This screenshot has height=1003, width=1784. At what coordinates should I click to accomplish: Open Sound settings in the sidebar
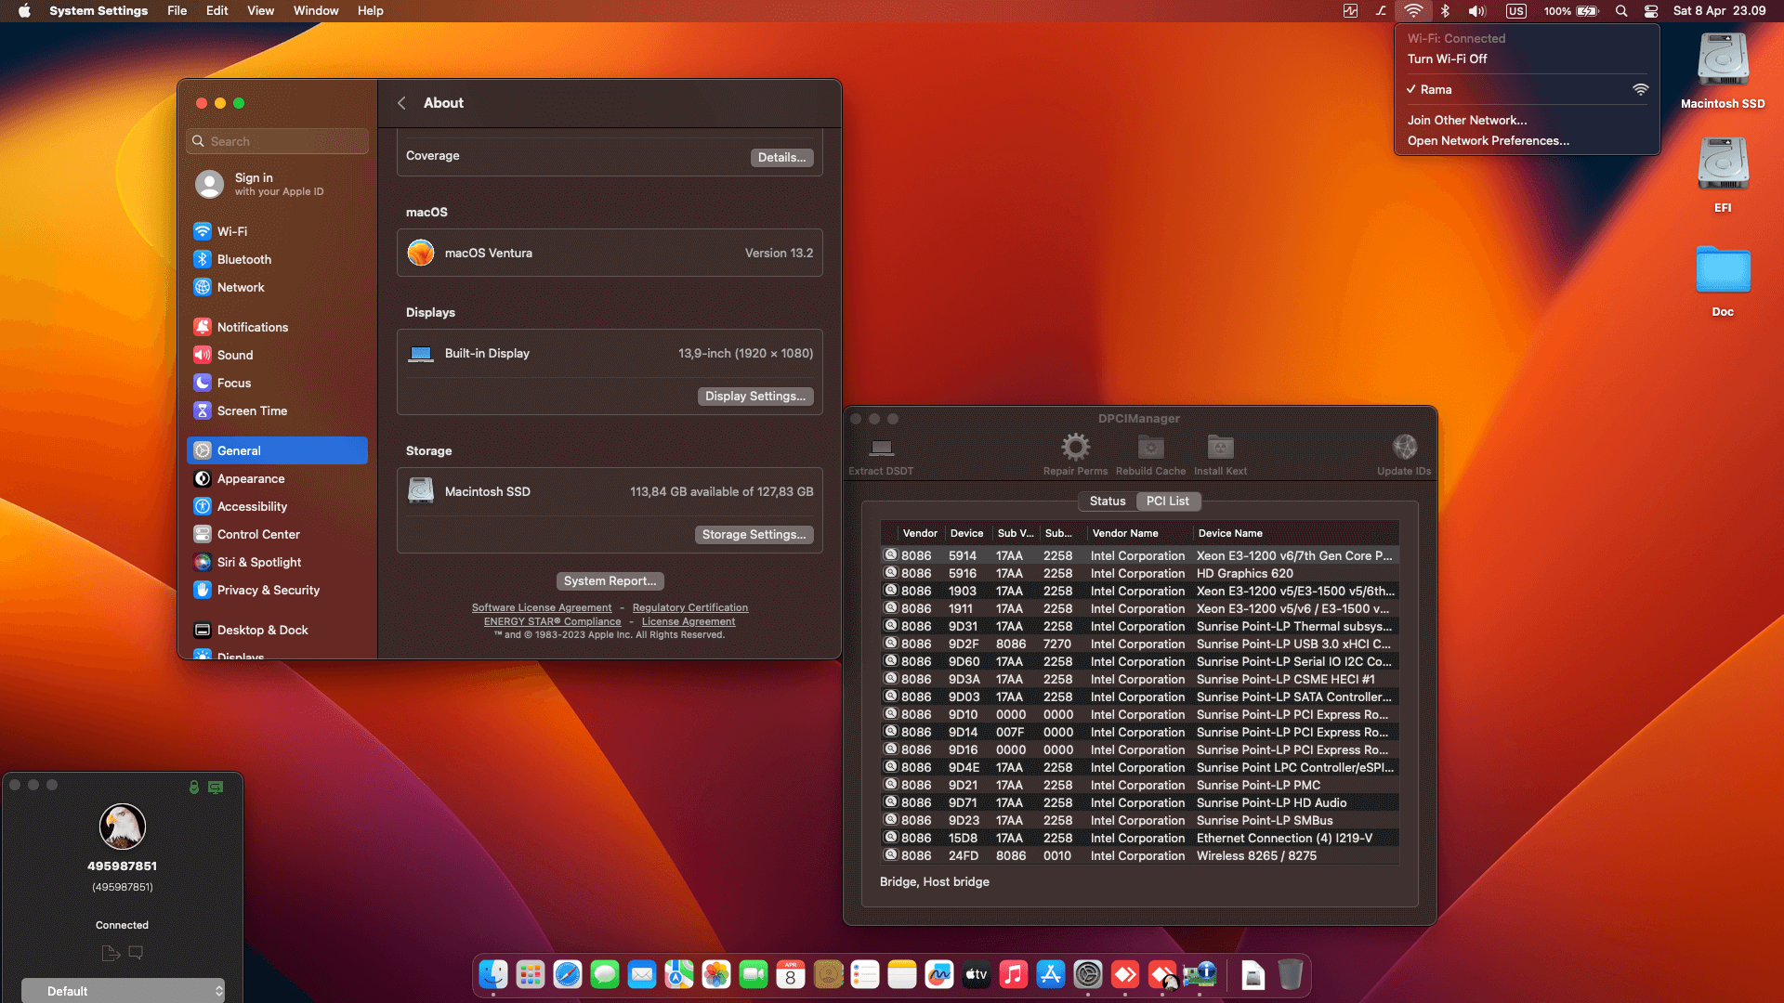click(277, 355)
